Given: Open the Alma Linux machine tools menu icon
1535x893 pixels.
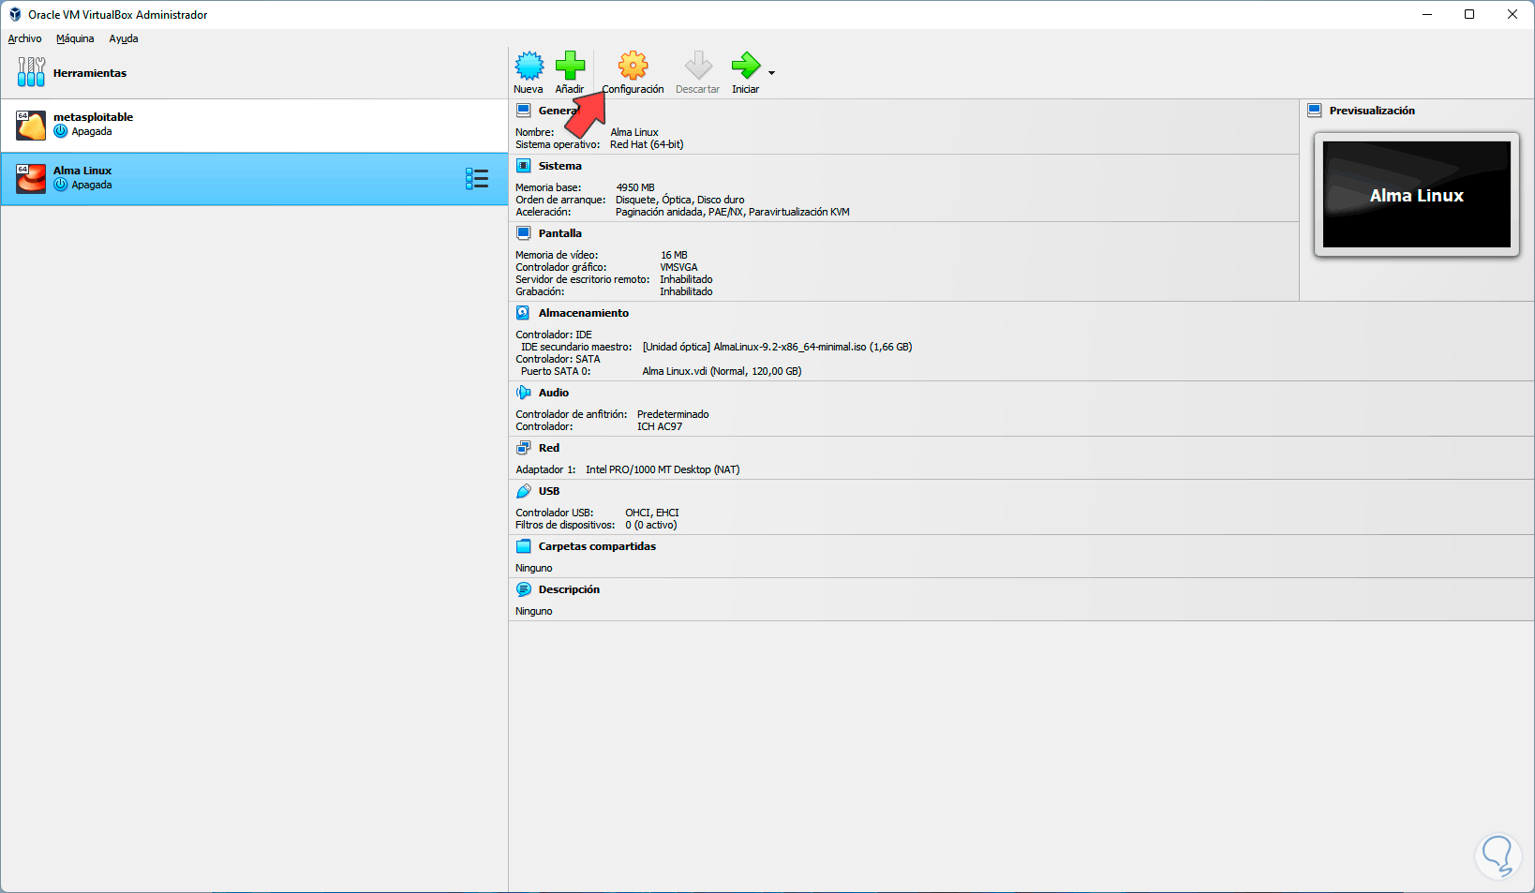Looking at the screenshot, I should pyautogui.click(x=477, y=178).
